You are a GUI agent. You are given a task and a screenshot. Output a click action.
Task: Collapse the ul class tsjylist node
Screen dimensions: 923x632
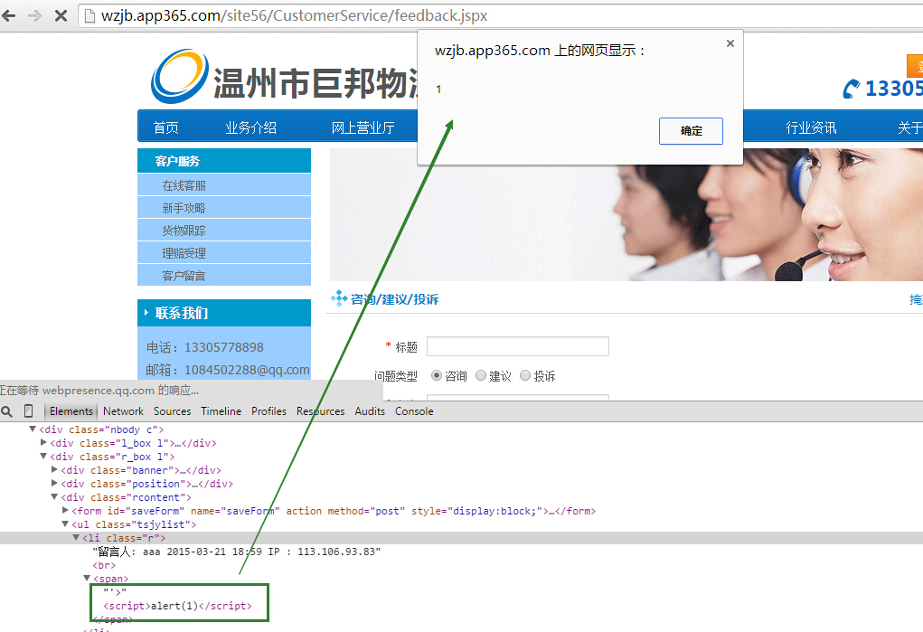65,524
